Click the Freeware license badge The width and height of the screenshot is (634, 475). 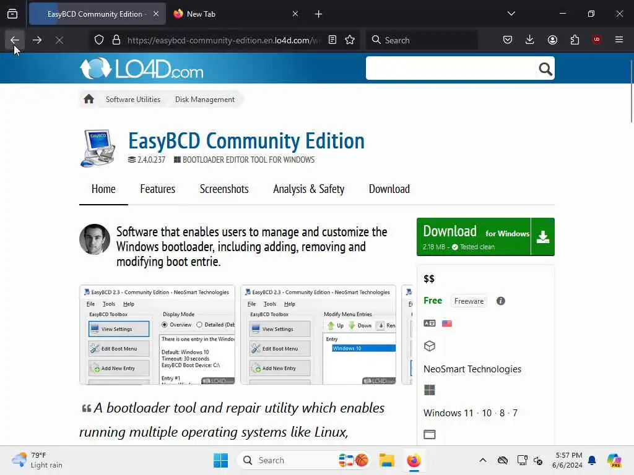click(469, 301)
